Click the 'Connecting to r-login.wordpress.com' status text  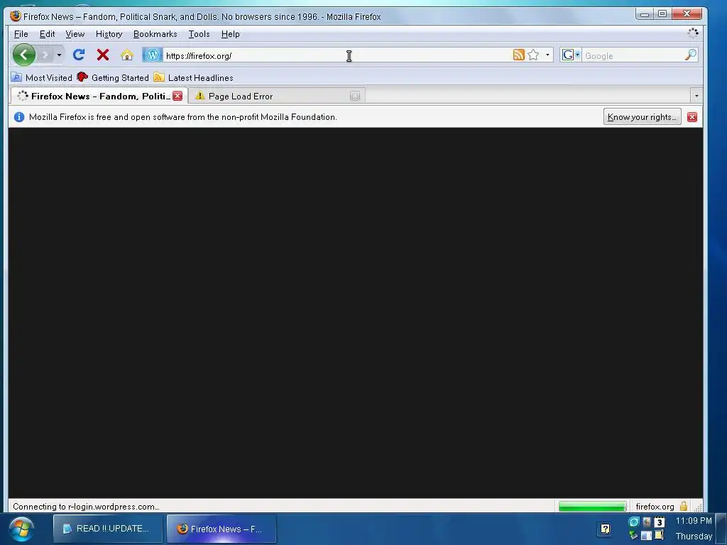coord(86,507)
